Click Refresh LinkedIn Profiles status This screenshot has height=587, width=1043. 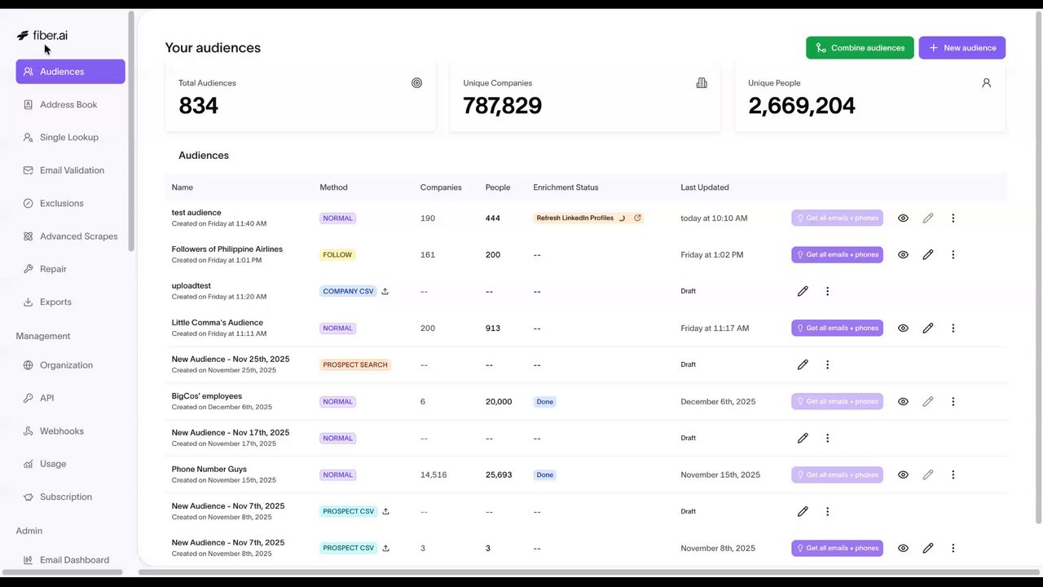[x=588, y=218]
